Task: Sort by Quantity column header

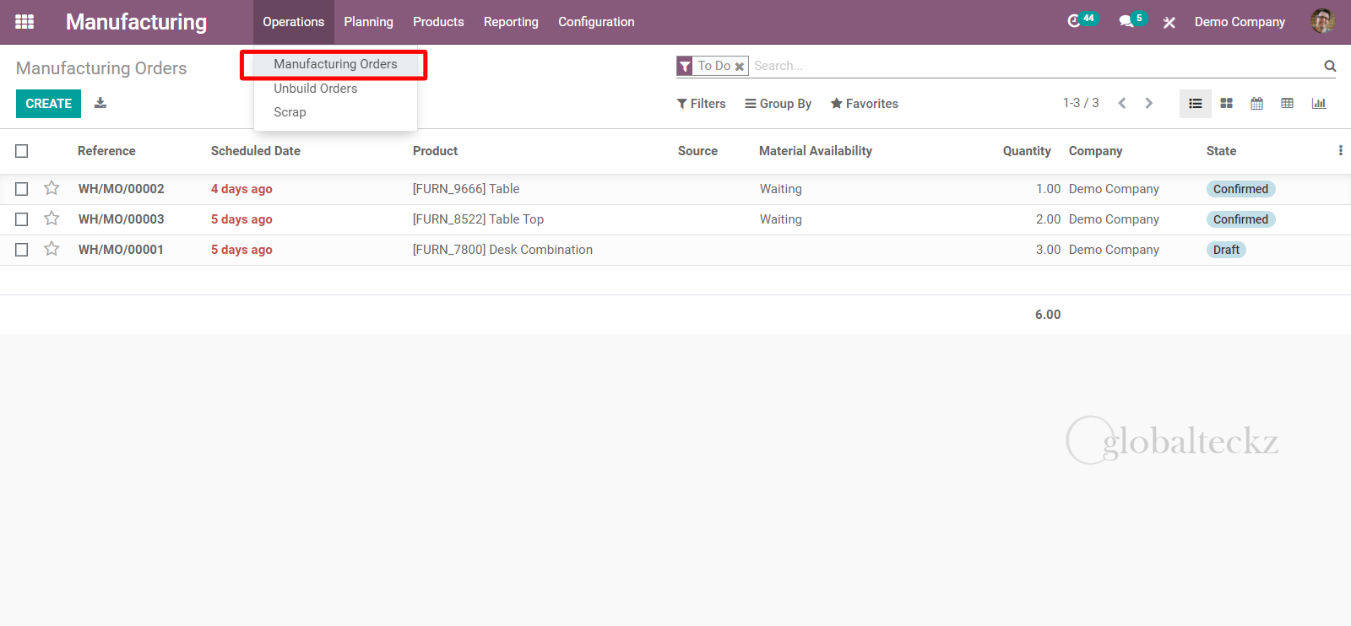Action: (1027, 151)
